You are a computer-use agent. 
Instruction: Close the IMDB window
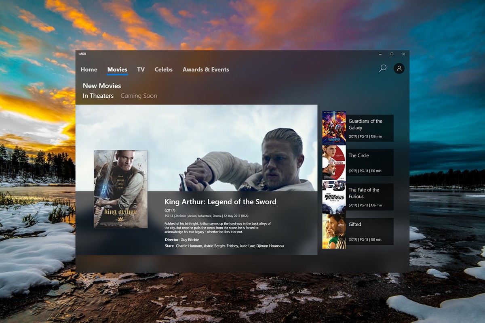pyautogui.click(x=403, y=54)
